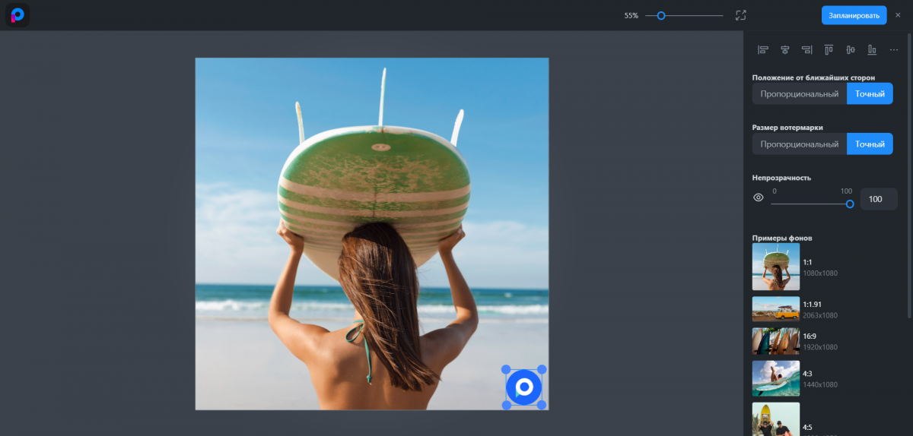Align watermark to the right edge

[x=806, y=50]
